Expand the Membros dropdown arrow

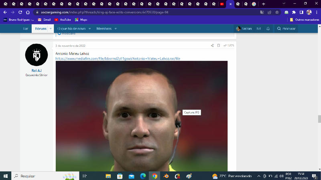tap(116, 28)
